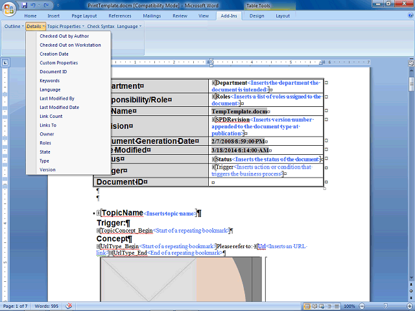The height and width of the screenshot is (311, 415).
Task: Open the Table Tools Design tab
Action: click(257, 16)
